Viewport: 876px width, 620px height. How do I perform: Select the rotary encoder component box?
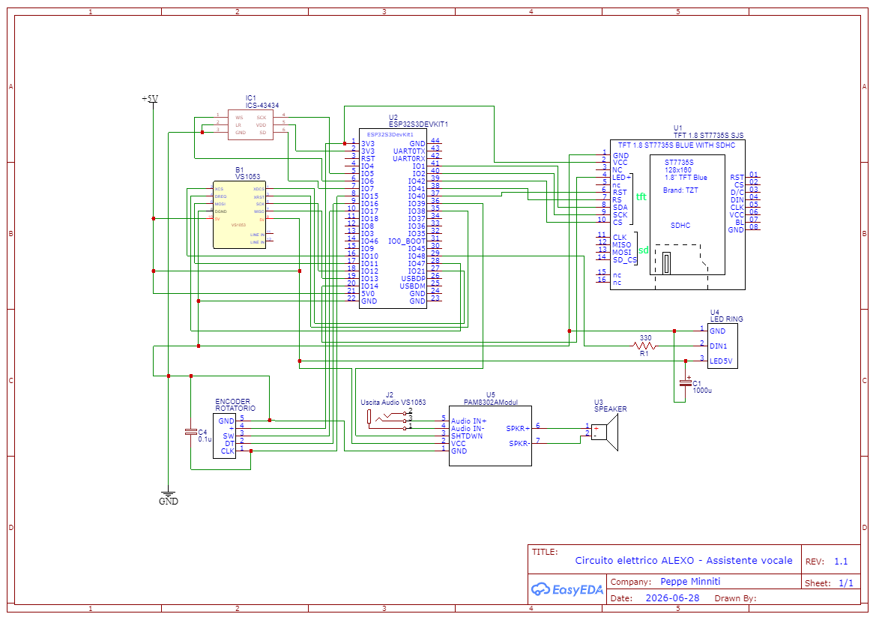click(x=225, y=436)
